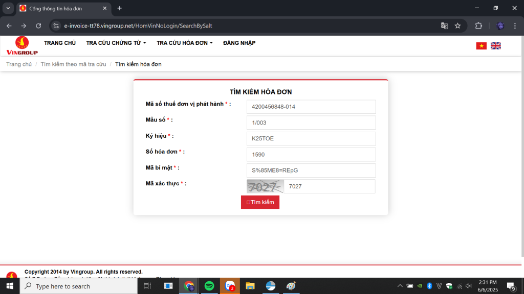Switch language to Vietnamese flag
Viewport: 524px width, 294px height.
(481, 45)
